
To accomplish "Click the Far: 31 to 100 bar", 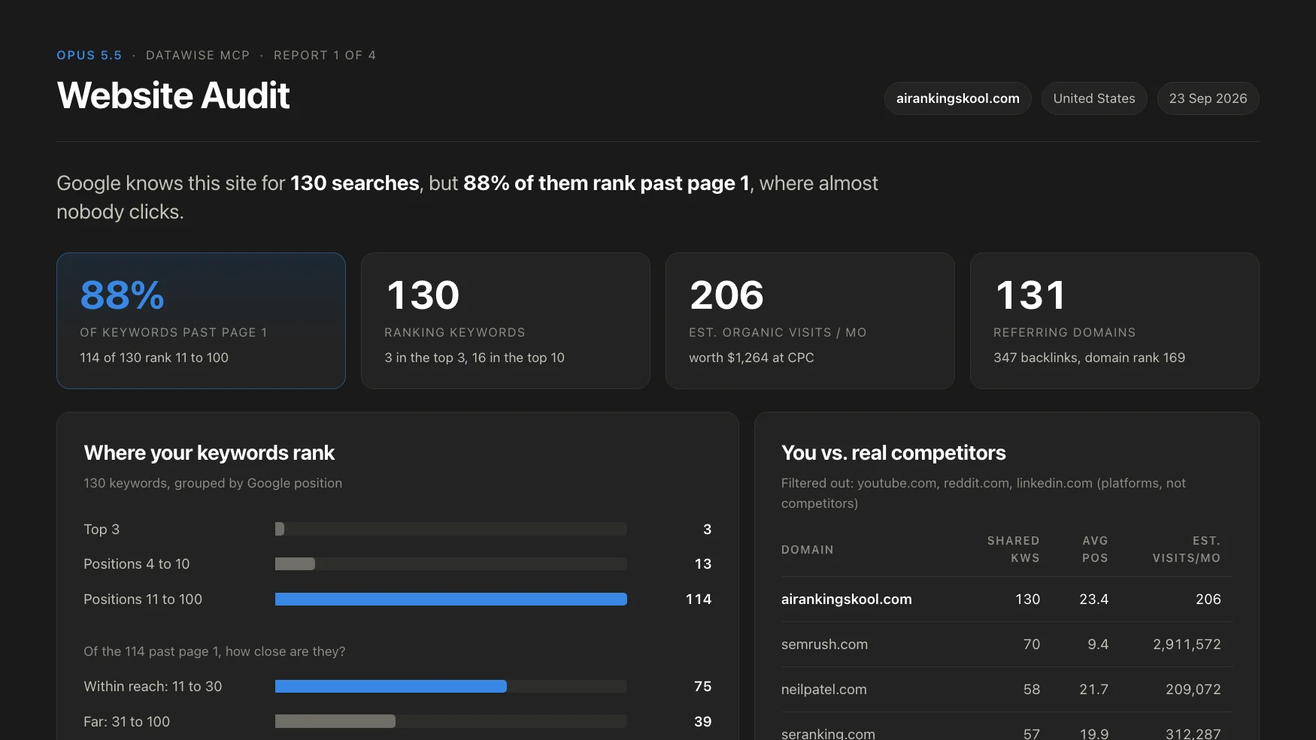I will pos(451,721).
